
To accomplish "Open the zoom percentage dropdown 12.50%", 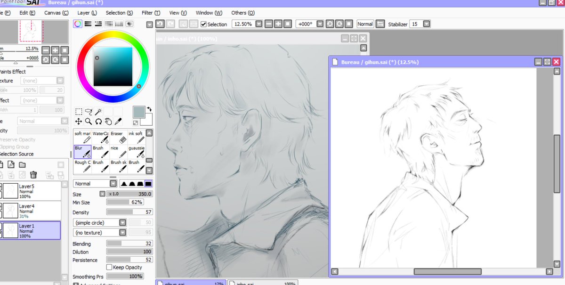I will [259, 24].
